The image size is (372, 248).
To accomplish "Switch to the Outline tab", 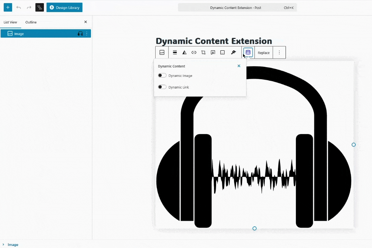I will [x=31, y=22].
